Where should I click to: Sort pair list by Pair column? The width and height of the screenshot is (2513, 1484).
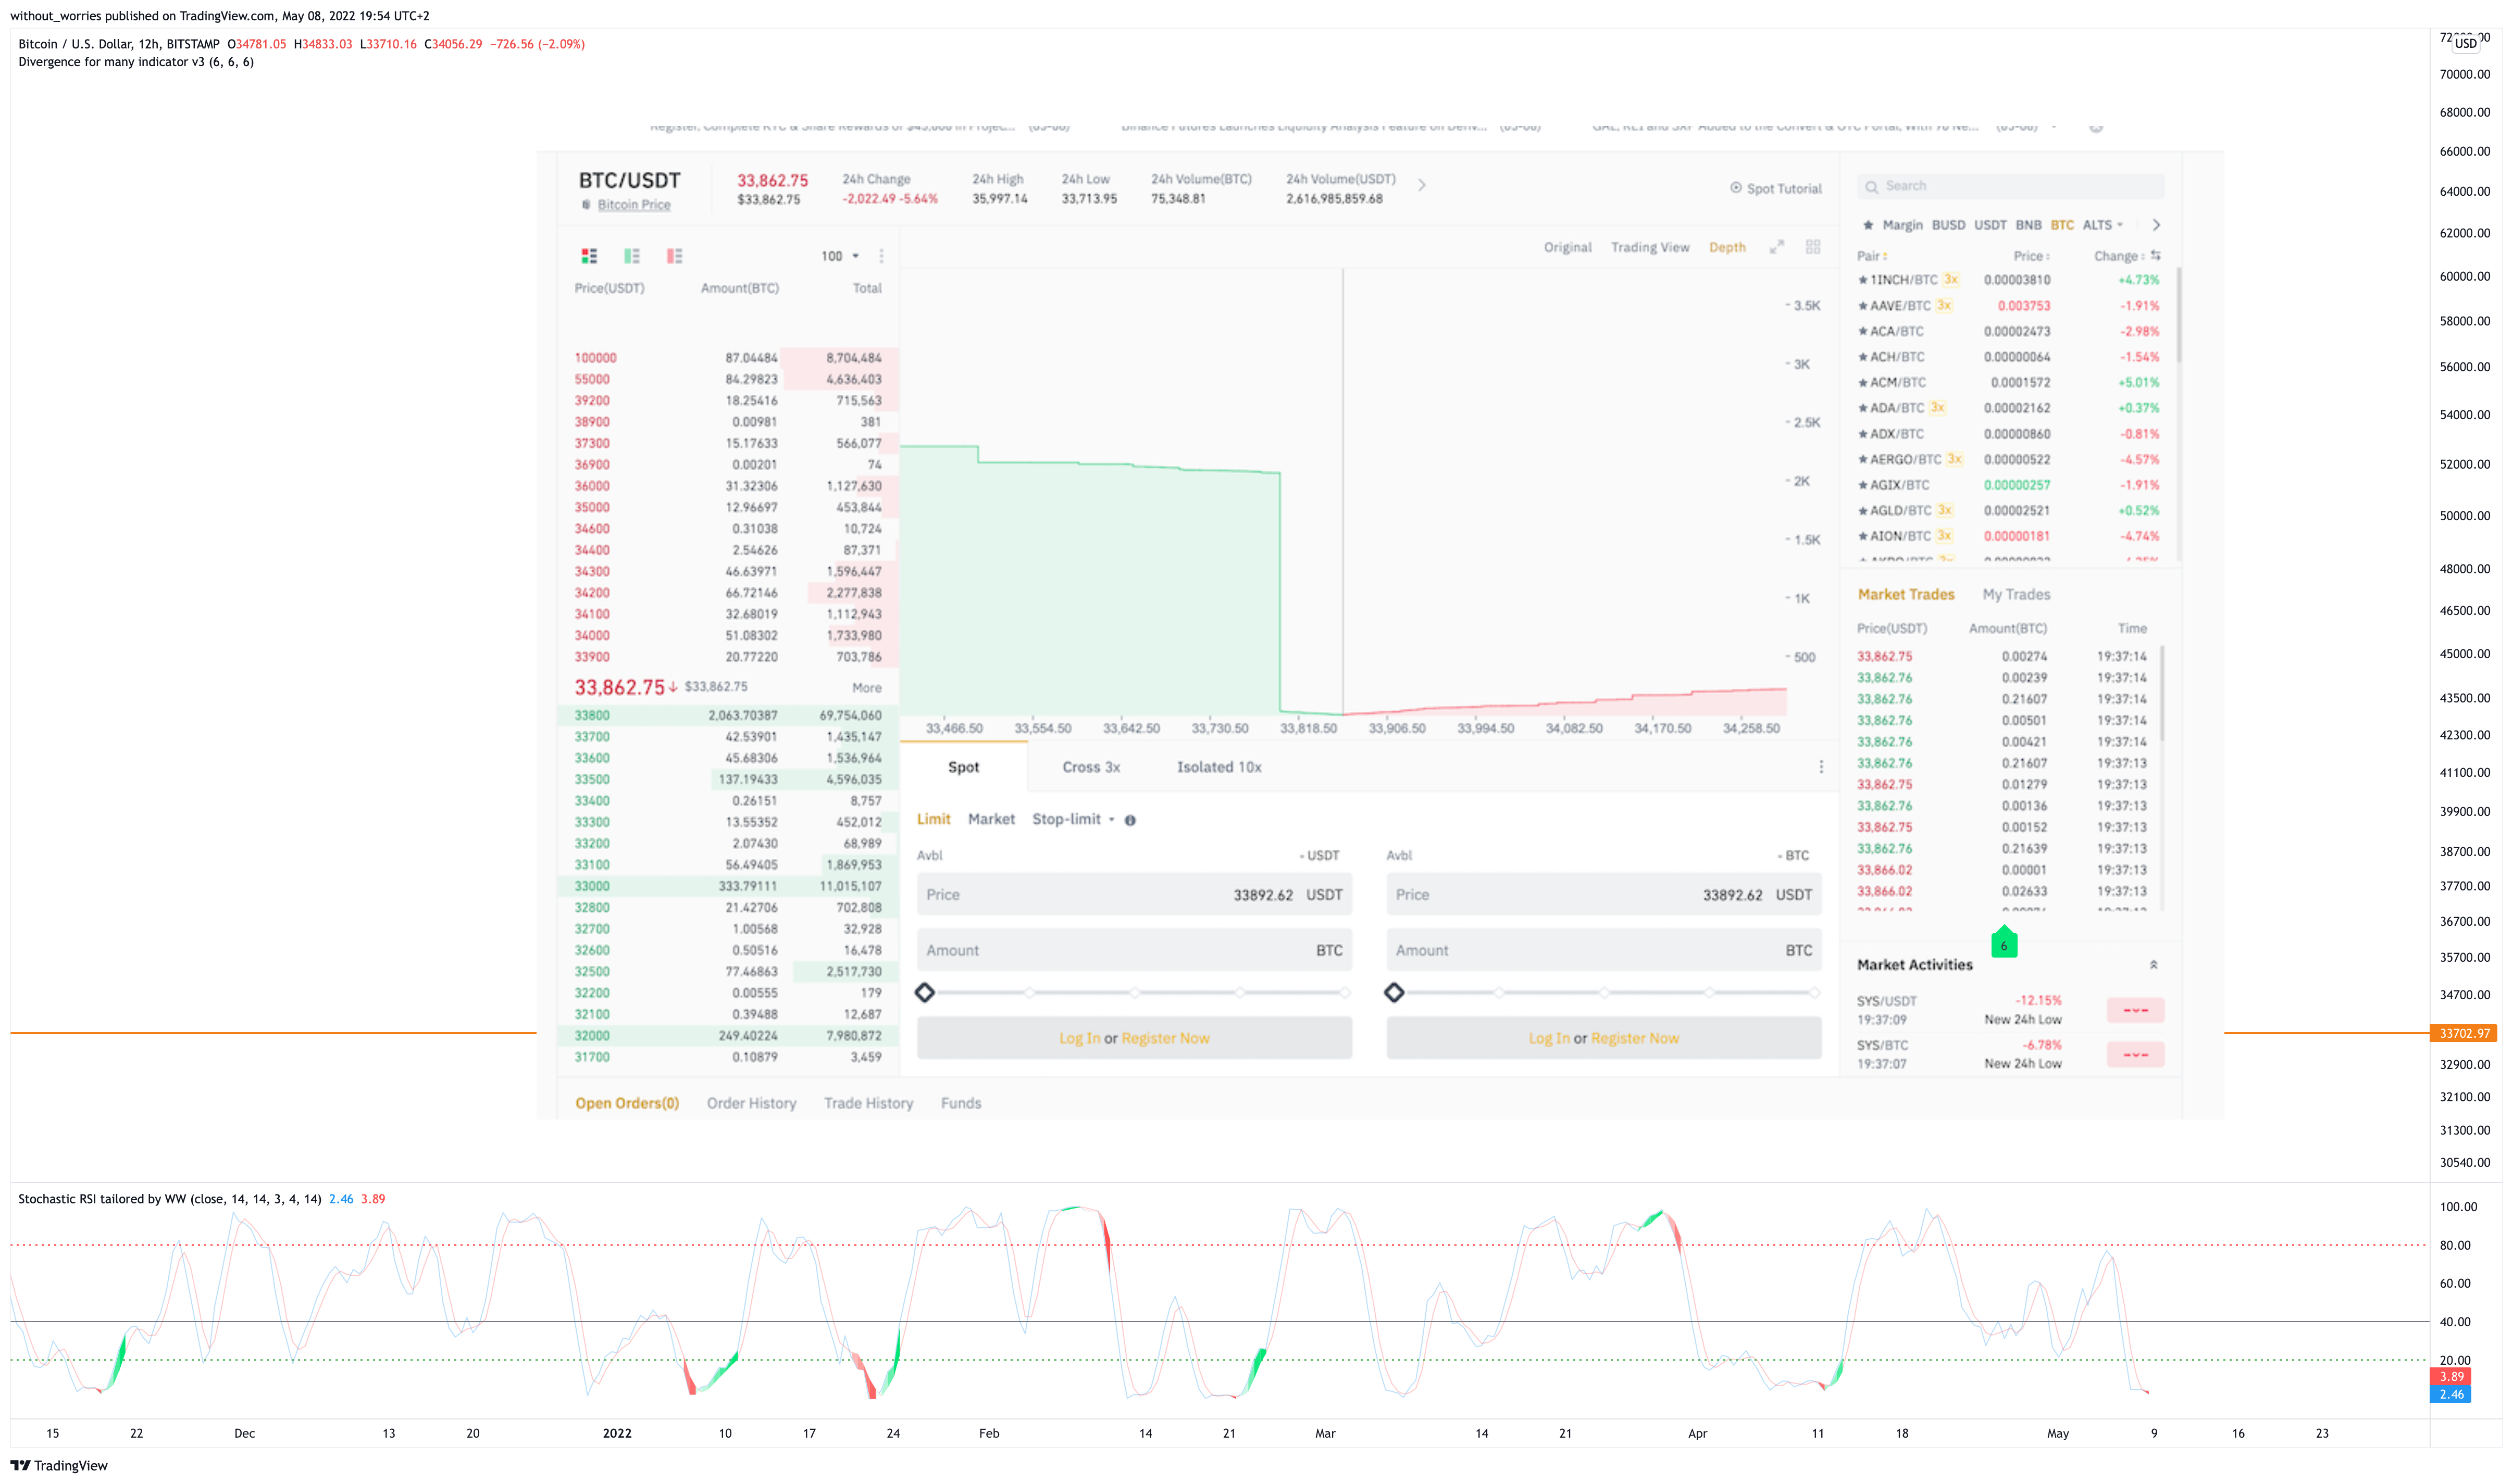[x=1872, y=256]
